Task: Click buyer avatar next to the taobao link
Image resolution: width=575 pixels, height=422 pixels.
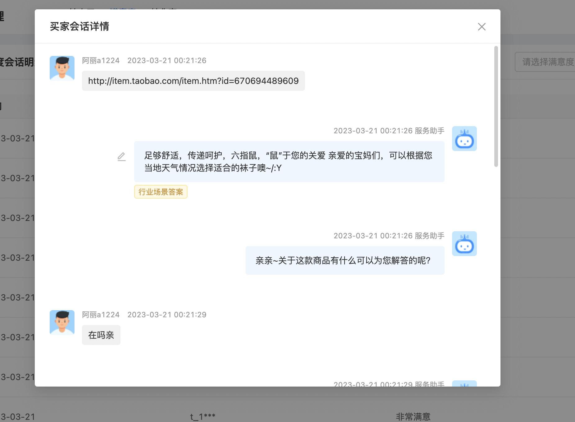Action: 62,68
